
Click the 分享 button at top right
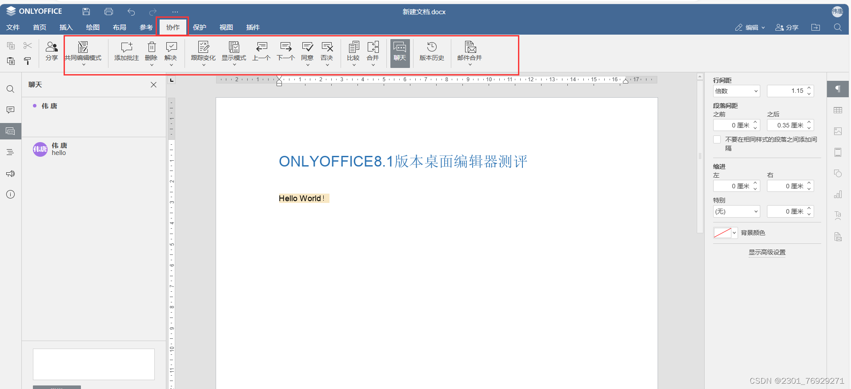[x=787, y=28]
